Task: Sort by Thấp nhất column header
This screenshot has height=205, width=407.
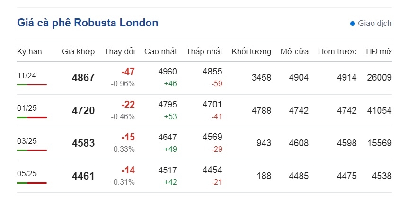Action: tap(204, 51)
